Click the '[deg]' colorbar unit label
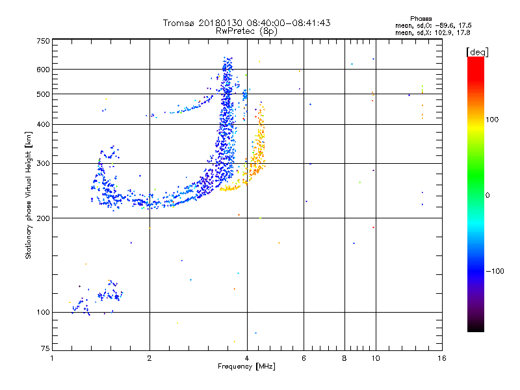This screenshot has width=520, height=390. pos(477,52)
